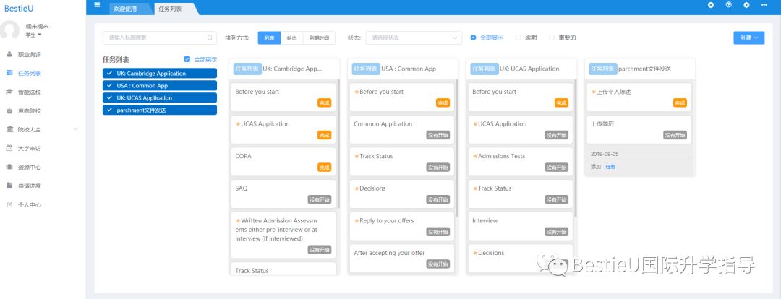Open After accepting your offer card
The width and height of the screenshot is (781, 299).
click(402, 259)
